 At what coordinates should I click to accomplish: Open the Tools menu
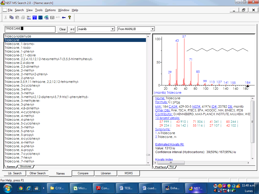[39, 10]
